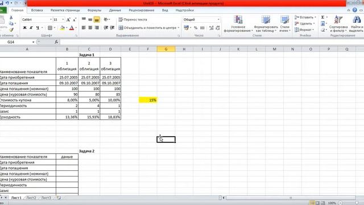Click the Insert Function fx button
Screen dimensions: 364x205
[56, 42]
